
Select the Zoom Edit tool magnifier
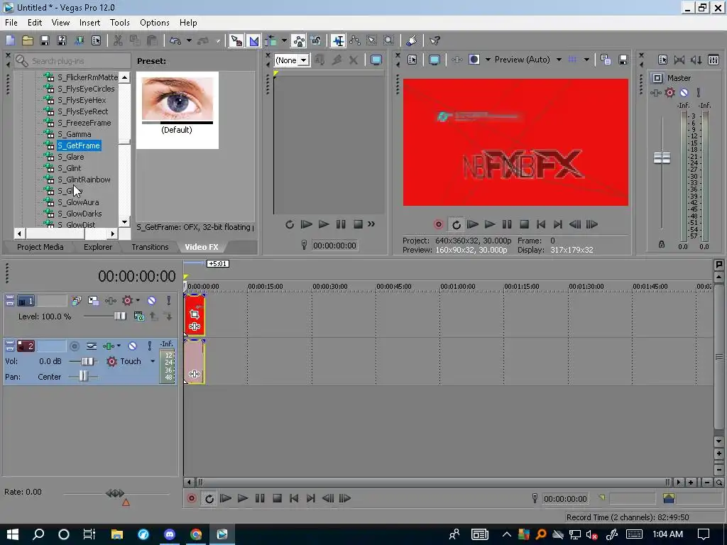(388, 40)
